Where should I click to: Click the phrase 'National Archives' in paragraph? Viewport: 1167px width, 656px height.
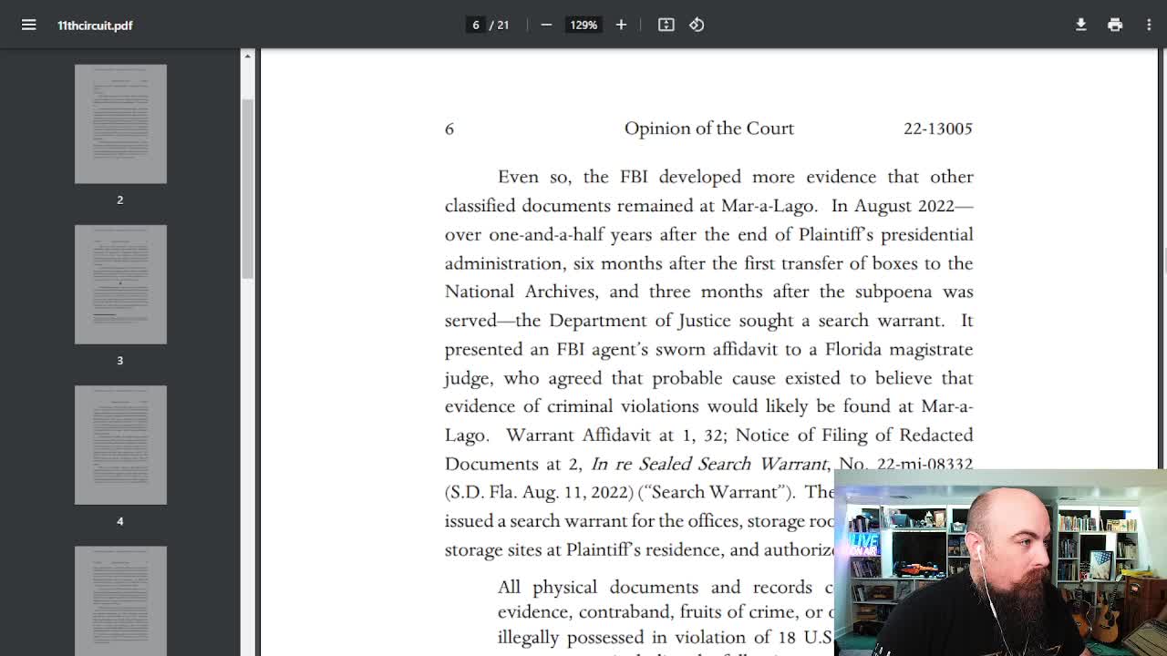click(521, 292)
